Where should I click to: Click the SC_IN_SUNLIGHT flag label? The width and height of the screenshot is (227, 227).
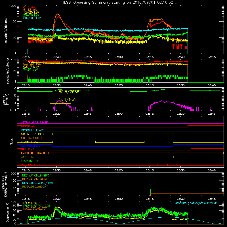point(33,134)
